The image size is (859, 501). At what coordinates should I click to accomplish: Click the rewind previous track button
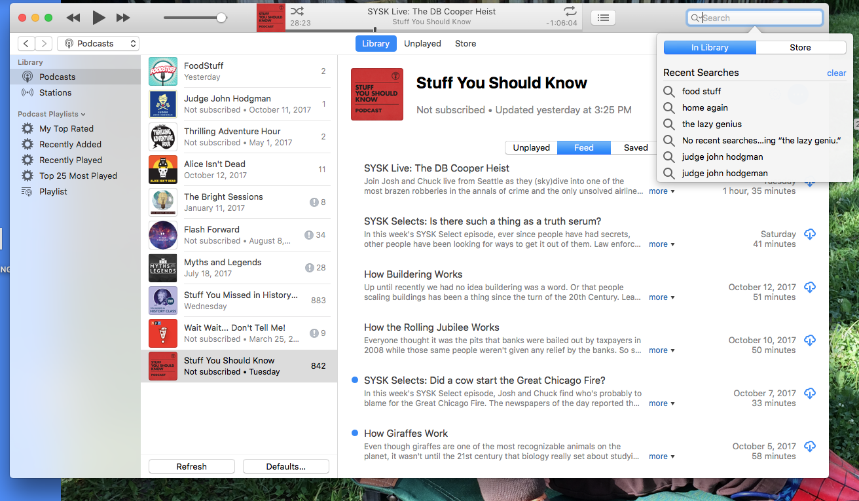click(x=73, y=18)
